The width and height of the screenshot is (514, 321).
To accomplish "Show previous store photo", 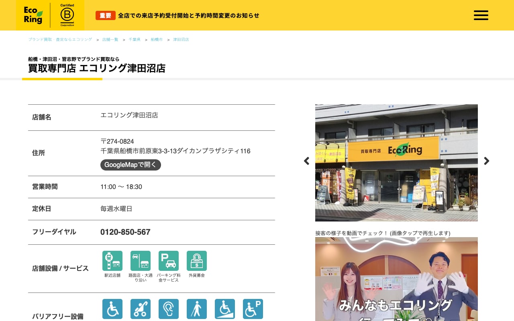I will point(306,161).
